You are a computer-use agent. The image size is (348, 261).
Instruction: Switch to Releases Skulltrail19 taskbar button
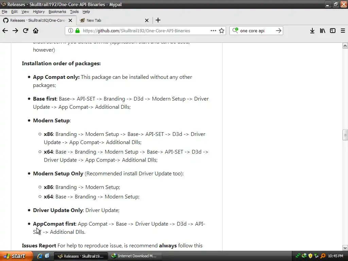coord(81,256)
